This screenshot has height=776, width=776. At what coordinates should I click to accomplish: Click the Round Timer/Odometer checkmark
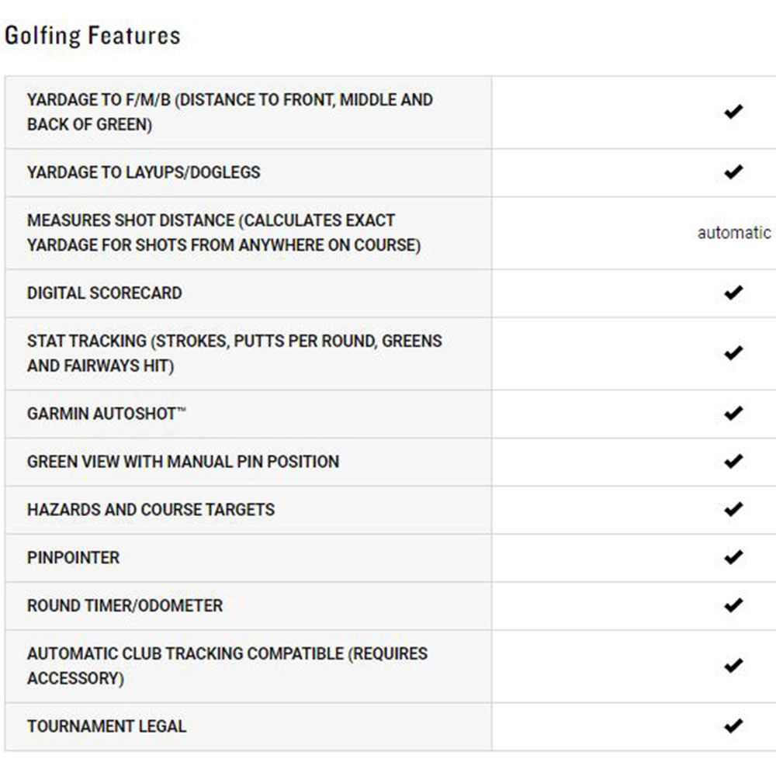coord(733,605)
